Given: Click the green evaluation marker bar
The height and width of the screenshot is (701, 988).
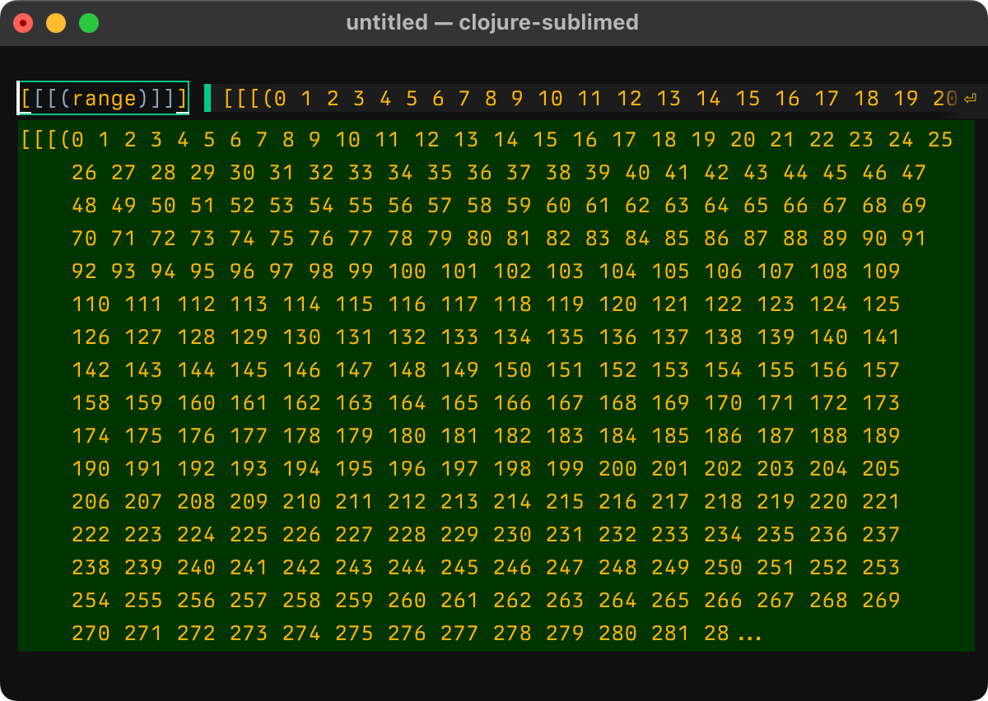Looking at the screenshot, I should click(x=207, y=98).
